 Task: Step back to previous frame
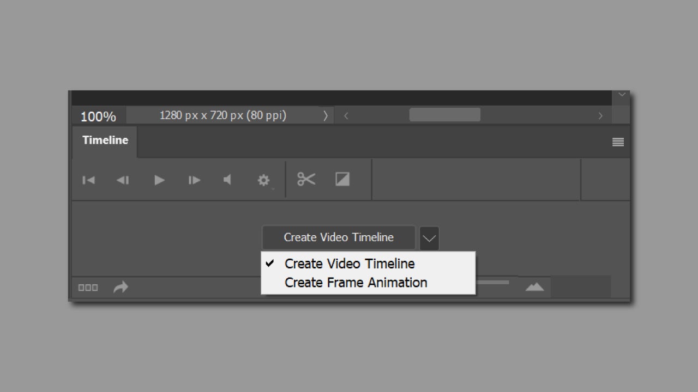[123, 180]
